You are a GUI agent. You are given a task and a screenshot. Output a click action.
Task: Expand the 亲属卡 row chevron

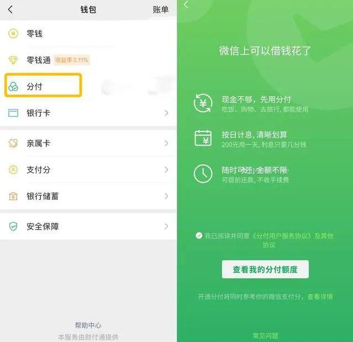click(x=166, y=143)
